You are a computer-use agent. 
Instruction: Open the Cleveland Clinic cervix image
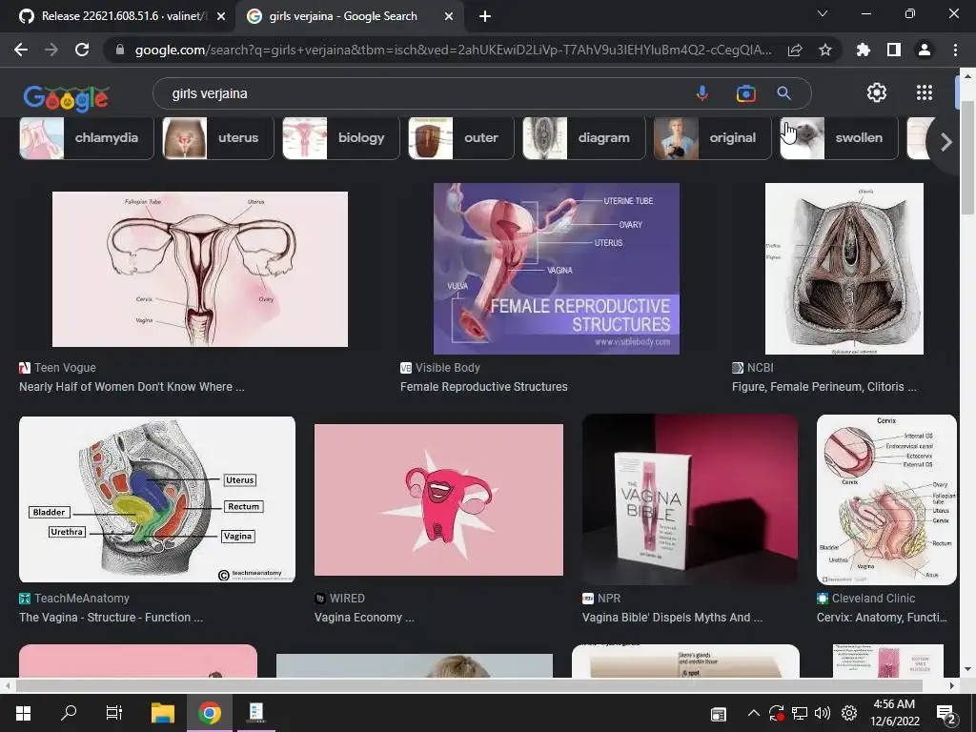886,499
